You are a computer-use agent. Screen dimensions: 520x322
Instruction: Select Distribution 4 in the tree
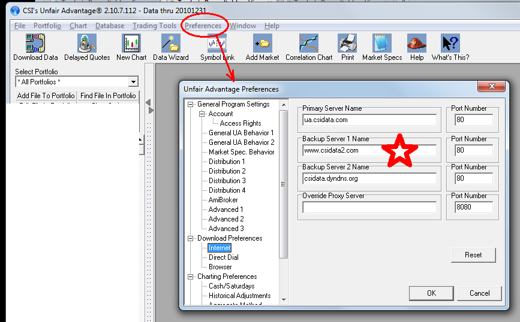pyautogui.click(x=227, y=190)
